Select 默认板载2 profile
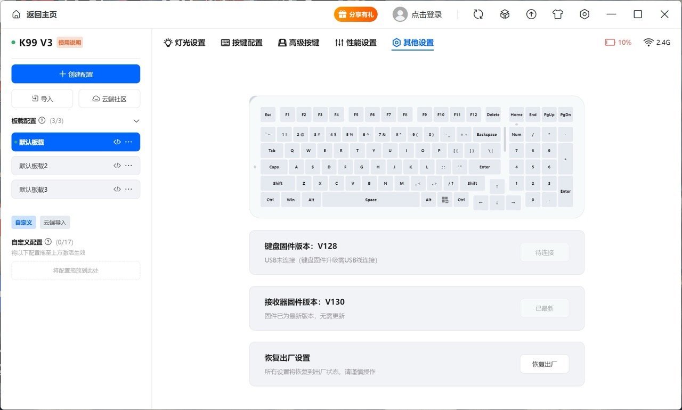This screenshot has width=682, height=410. 76,166
